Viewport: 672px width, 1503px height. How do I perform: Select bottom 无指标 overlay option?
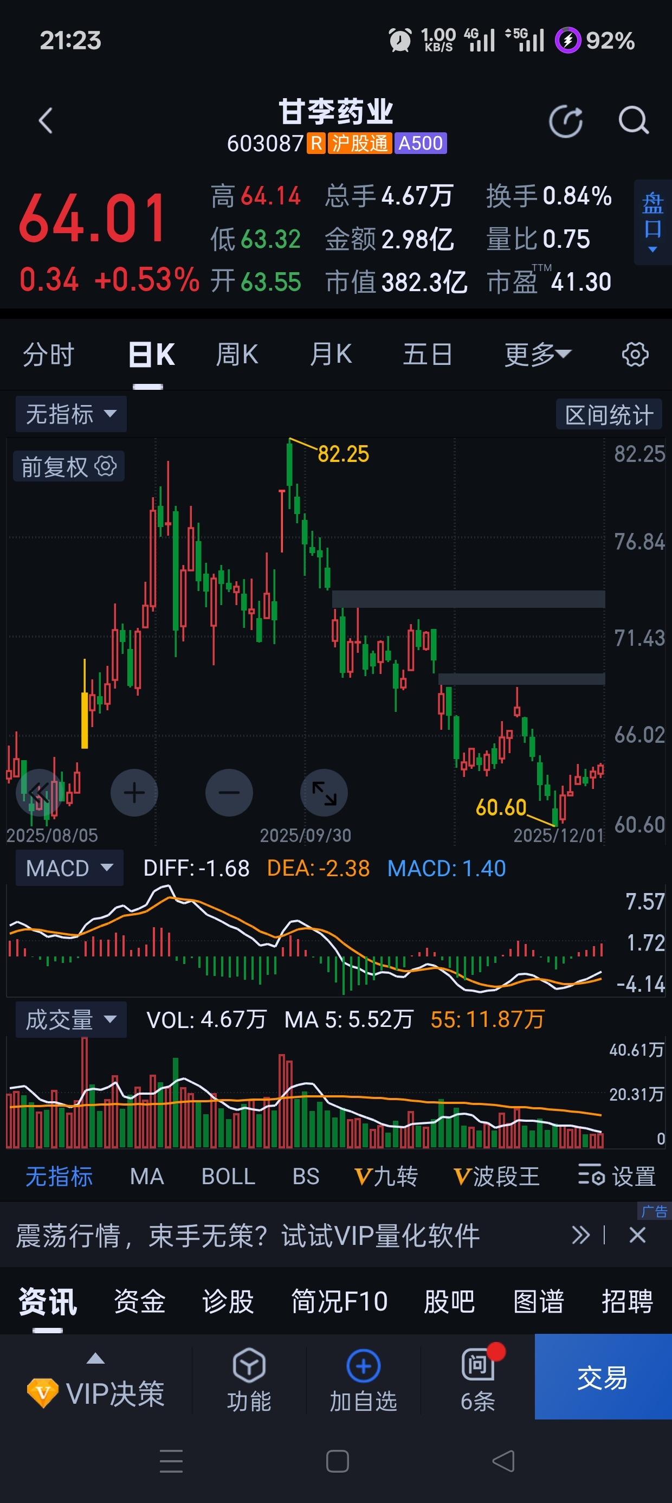point(59,1176)
